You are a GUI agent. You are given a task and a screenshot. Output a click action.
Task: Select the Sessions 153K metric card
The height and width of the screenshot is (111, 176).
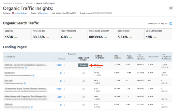click(x=17, y=34)
